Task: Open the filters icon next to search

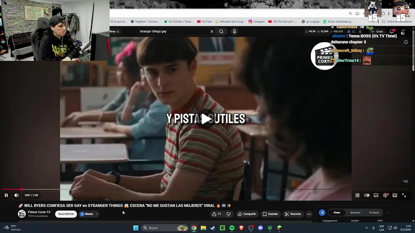Action: point(118,31)
